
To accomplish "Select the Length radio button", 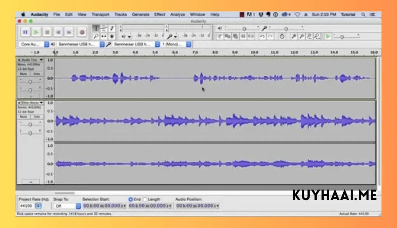I will (145, 199).
